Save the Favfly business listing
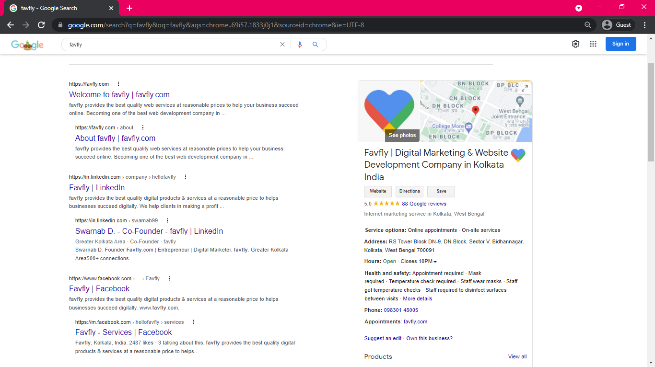Screen dimensions: 655x367 pos(441,191)
